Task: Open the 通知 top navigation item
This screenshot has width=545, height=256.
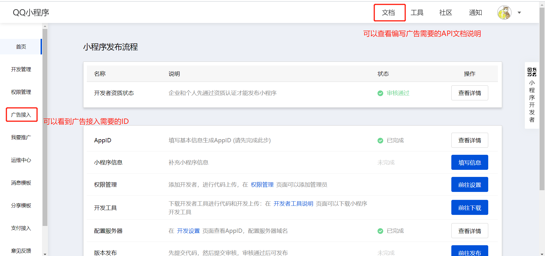Action: click(x=475, y=12)
